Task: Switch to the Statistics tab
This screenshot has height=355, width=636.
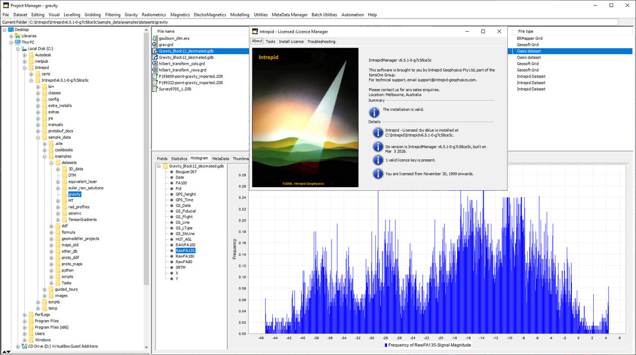Action: click(x=179, y=158)
